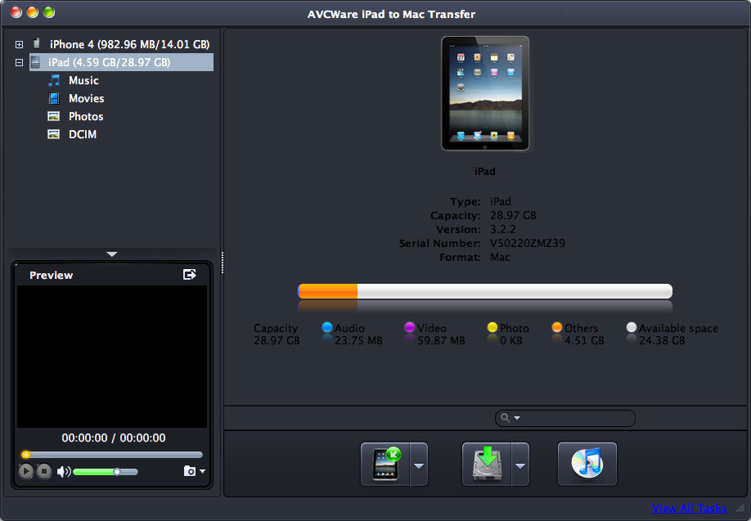Click the serial number V50220ZMZ39
Viewport: 751px width, 521px height.
pos(528,243)
